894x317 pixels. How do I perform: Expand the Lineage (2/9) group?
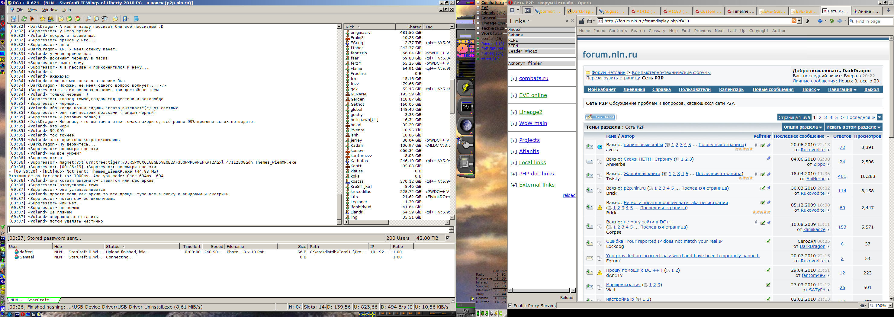478,23
